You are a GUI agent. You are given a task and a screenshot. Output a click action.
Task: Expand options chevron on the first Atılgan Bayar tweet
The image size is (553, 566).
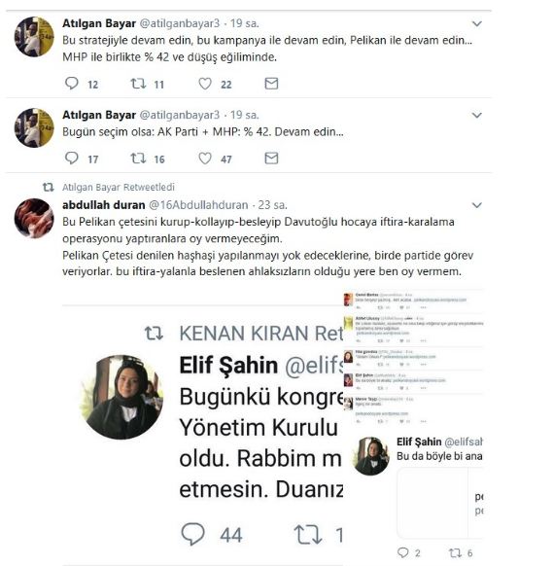pyautogui.click(x=477, y=23)
